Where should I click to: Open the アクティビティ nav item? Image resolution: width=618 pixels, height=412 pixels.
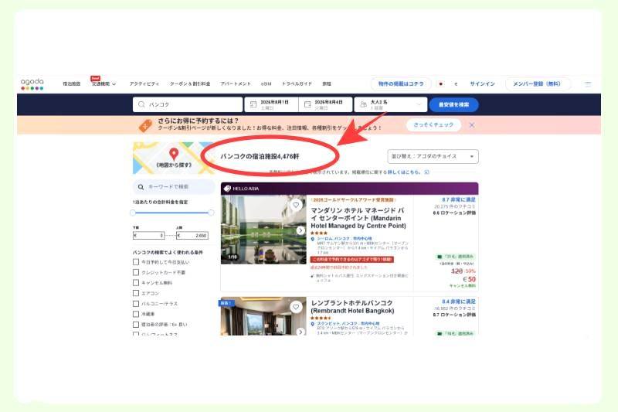click(x=144, y=84)
